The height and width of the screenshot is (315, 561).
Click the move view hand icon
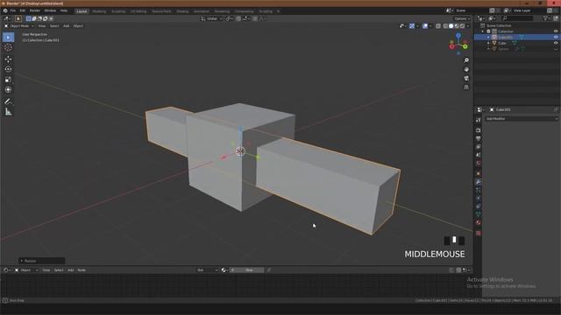(x=466, y=69)
